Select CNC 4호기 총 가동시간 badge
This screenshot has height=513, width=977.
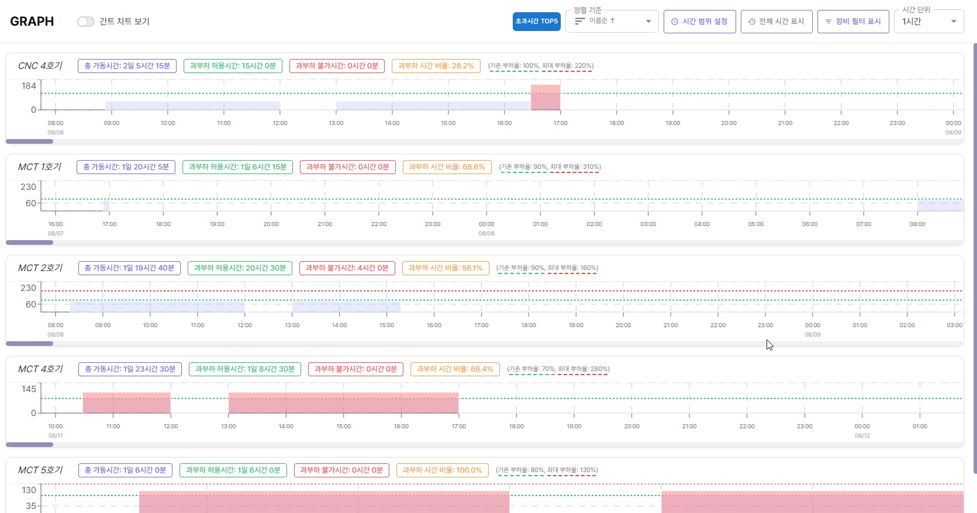[x=127, y=66]
